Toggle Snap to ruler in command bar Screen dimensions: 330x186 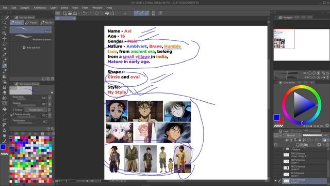point(136,13)
